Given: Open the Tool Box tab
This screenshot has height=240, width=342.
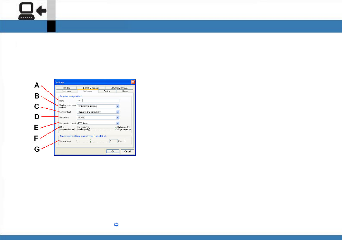Looking at the screenshot, I should [x=66, y=88].
